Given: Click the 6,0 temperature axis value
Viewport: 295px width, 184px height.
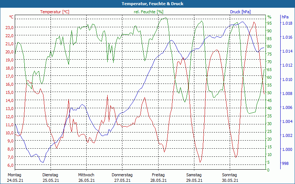Looking at the screenshot, I should [x=10, y=165].
